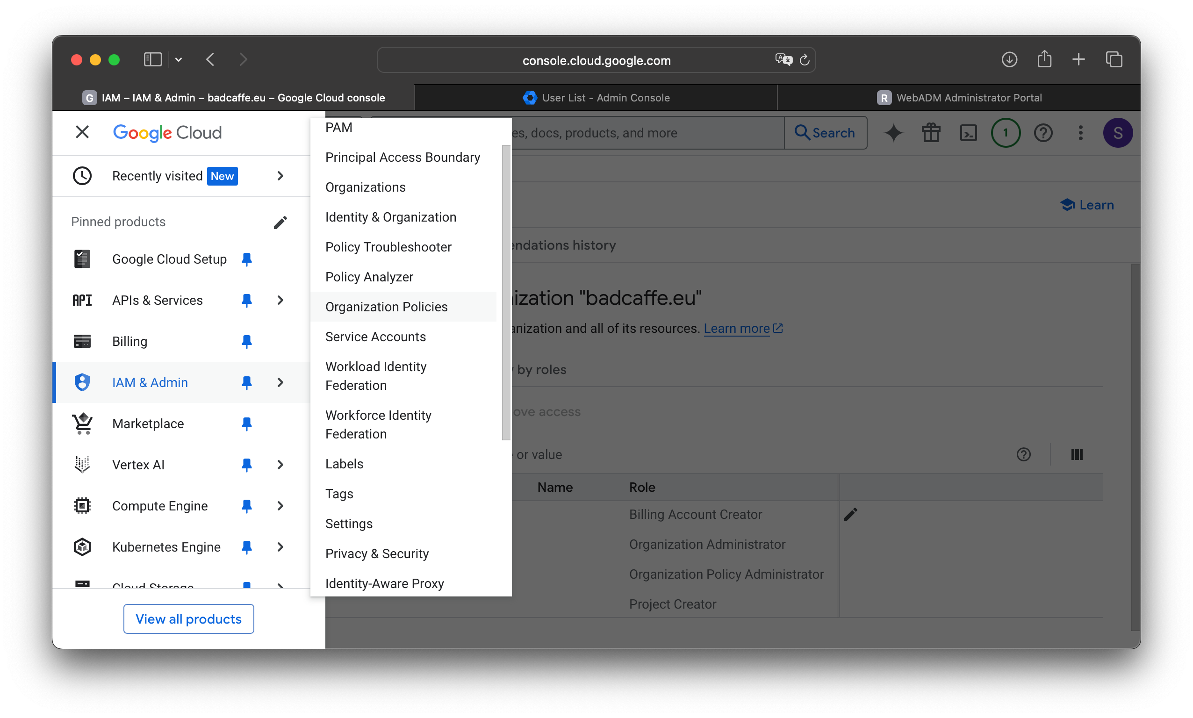Close the Google Cloud navigation menu
1193x718 pixels.
[x=82, y=132]
